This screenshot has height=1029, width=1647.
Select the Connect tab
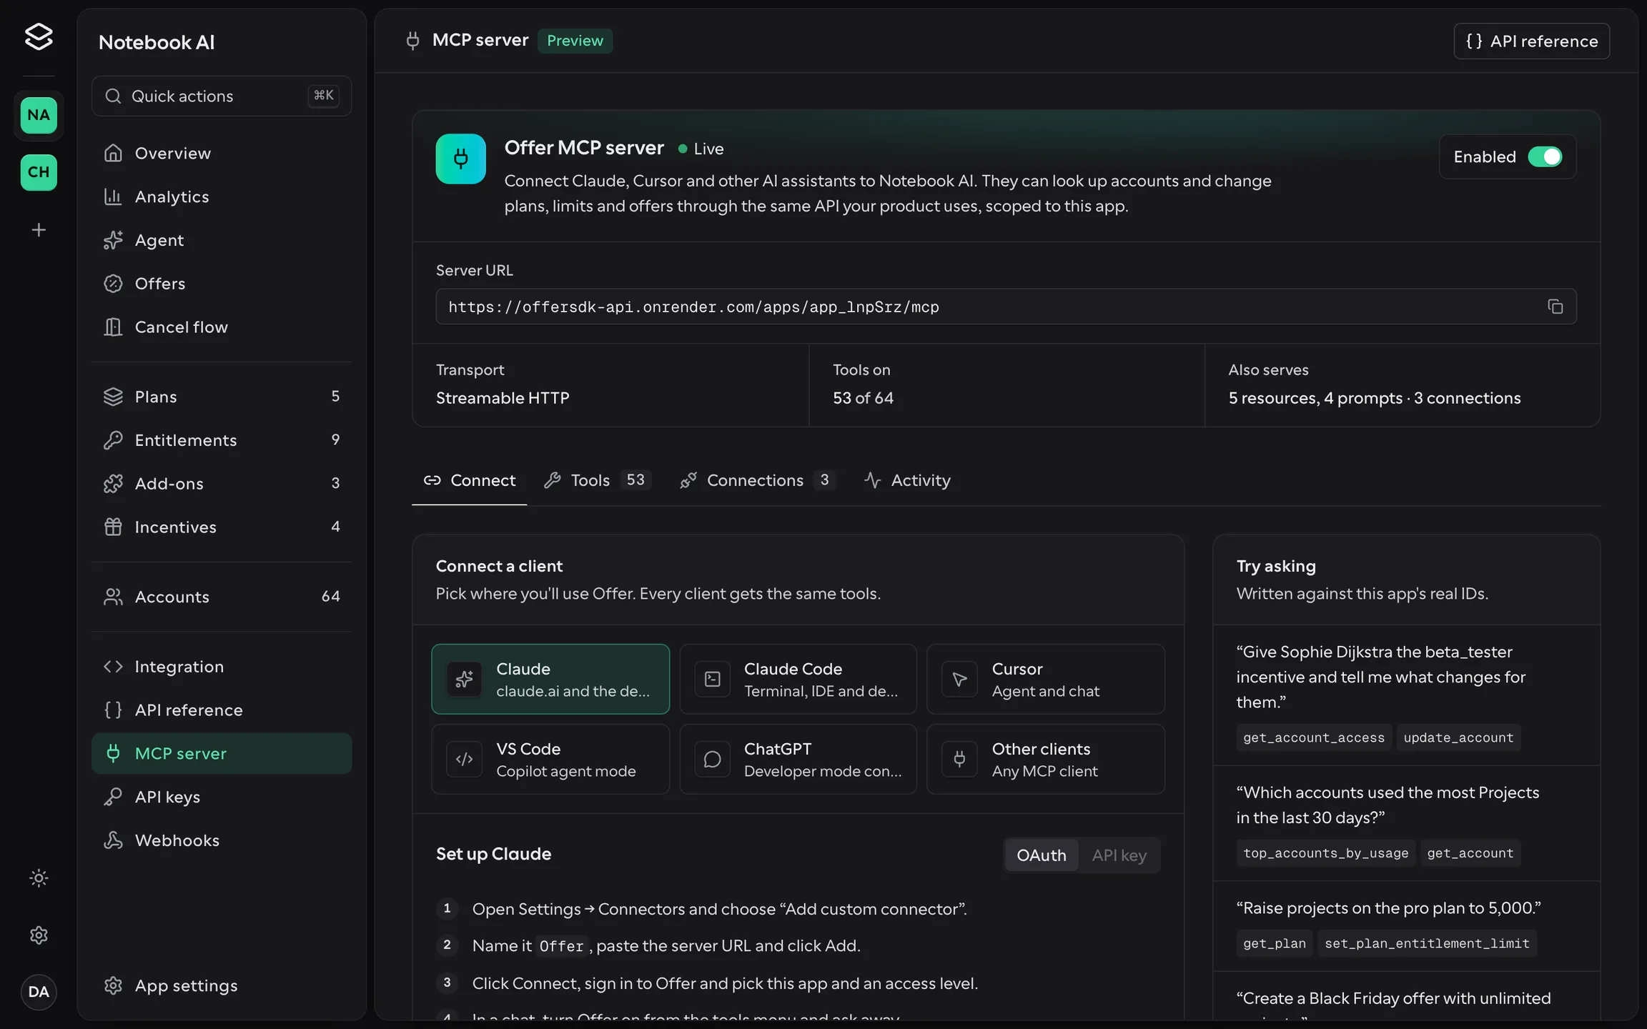coord(470,480)
